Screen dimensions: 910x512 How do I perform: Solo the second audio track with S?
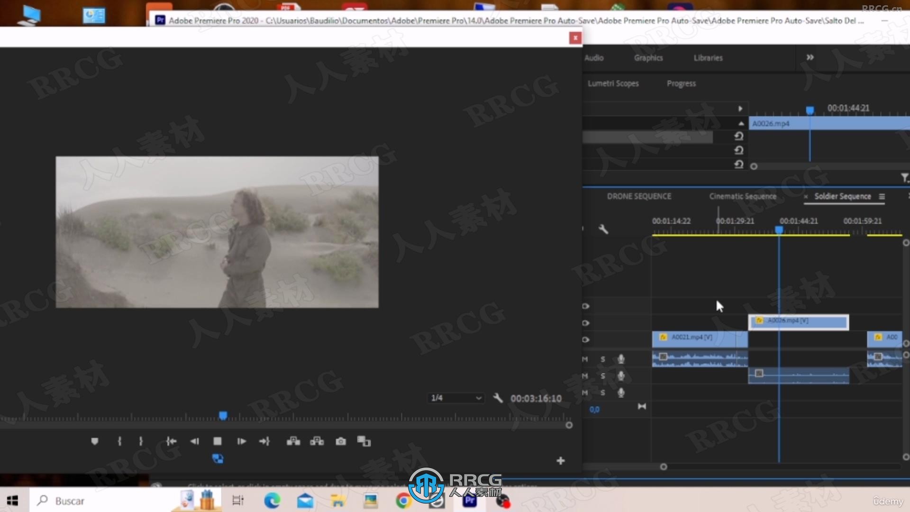click(x=603, y=376)
